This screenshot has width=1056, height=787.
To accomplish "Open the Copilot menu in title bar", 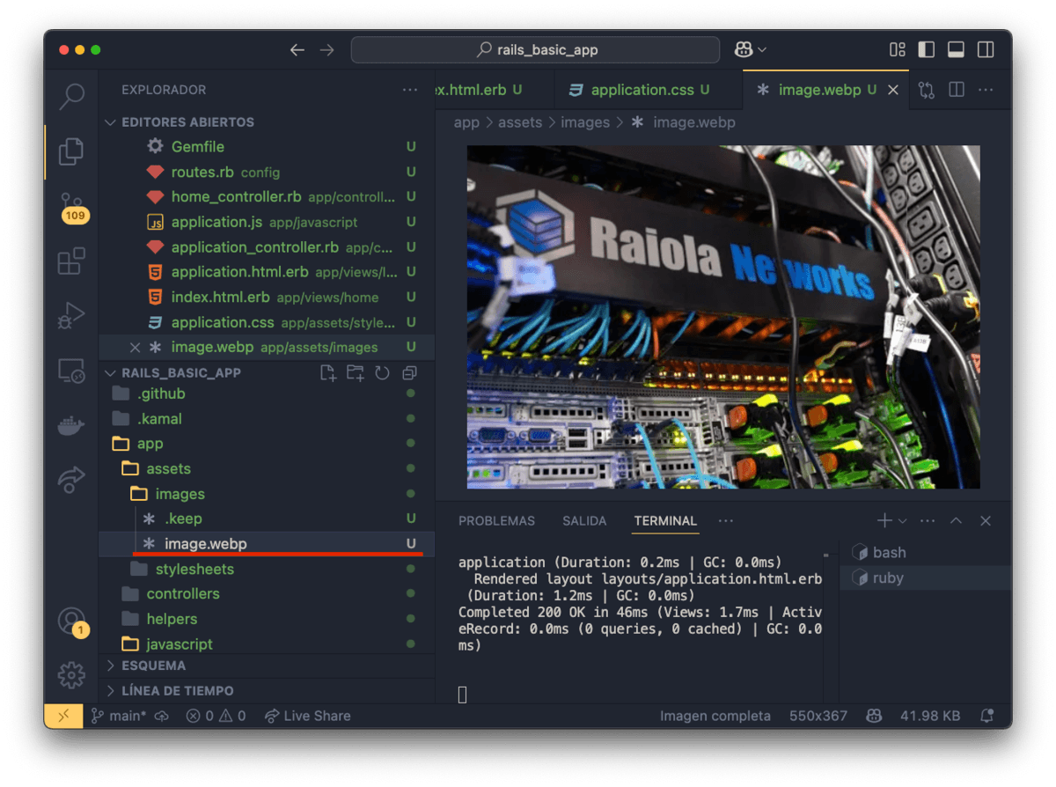I will pos(751,50).
